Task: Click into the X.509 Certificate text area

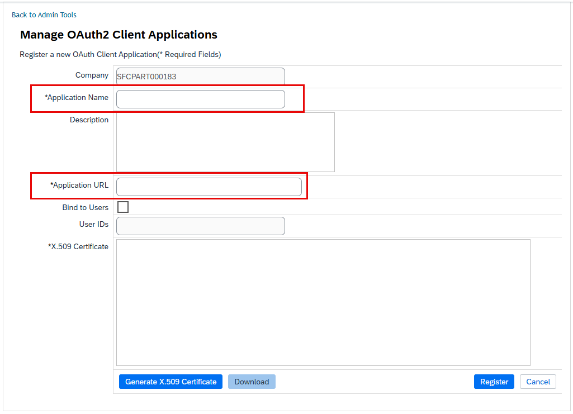Action: click(324, 302)
